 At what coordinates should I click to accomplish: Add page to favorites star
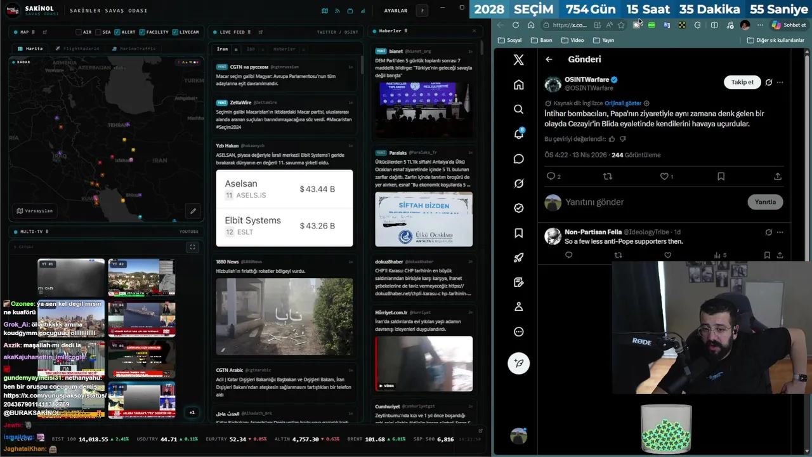pyautogui.click(x=621, y=25)
